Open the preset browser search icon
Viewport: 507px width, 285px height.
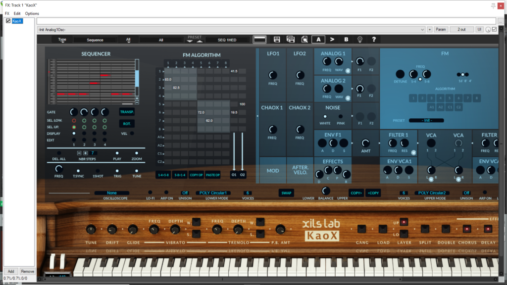pyautogui.click(x=304, y=40)
